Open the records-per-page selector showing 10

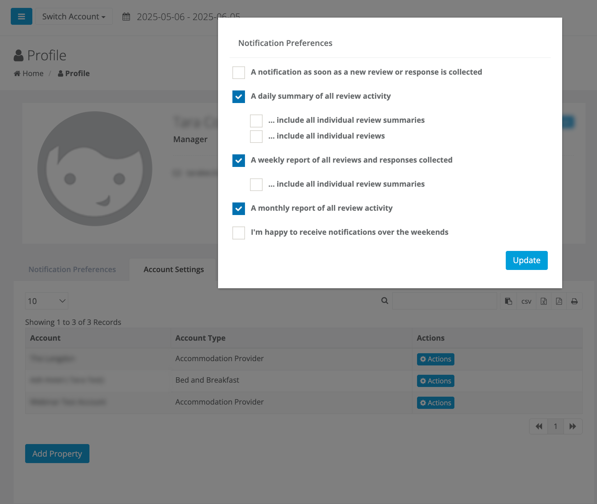46,300
